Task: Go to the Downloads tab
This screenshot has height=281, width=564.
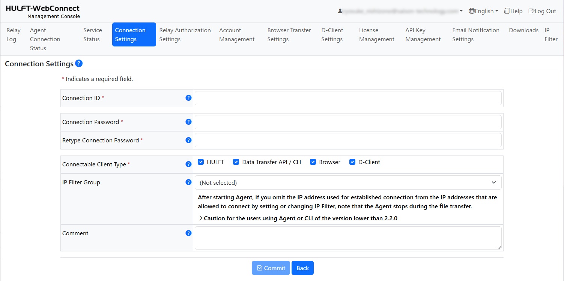Action: coord(523,30)
